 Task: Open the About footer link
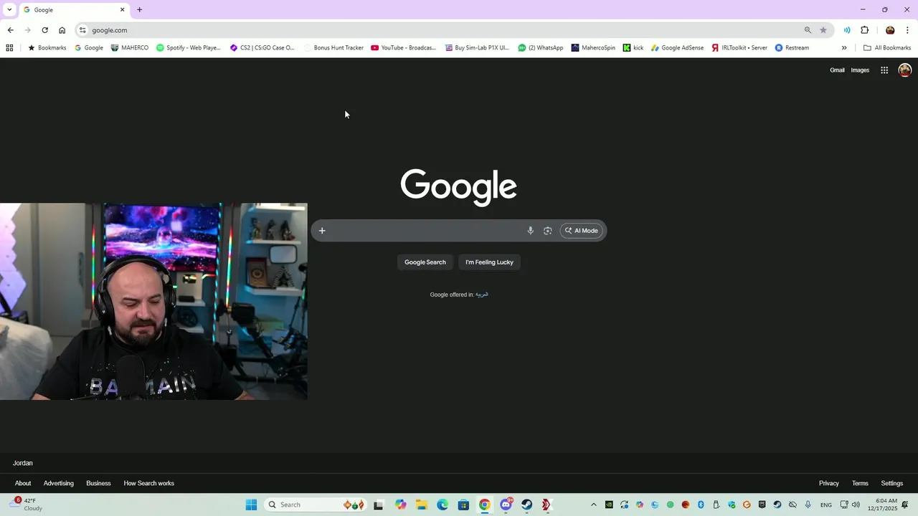[x=23, y=483]
